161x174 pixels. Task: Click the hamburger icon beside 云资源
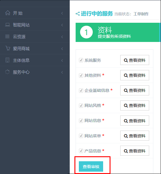7,36
